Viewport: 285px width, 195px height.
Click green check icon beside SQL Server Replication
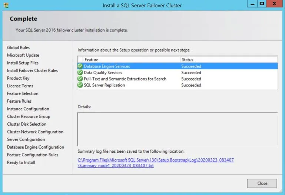80,85
